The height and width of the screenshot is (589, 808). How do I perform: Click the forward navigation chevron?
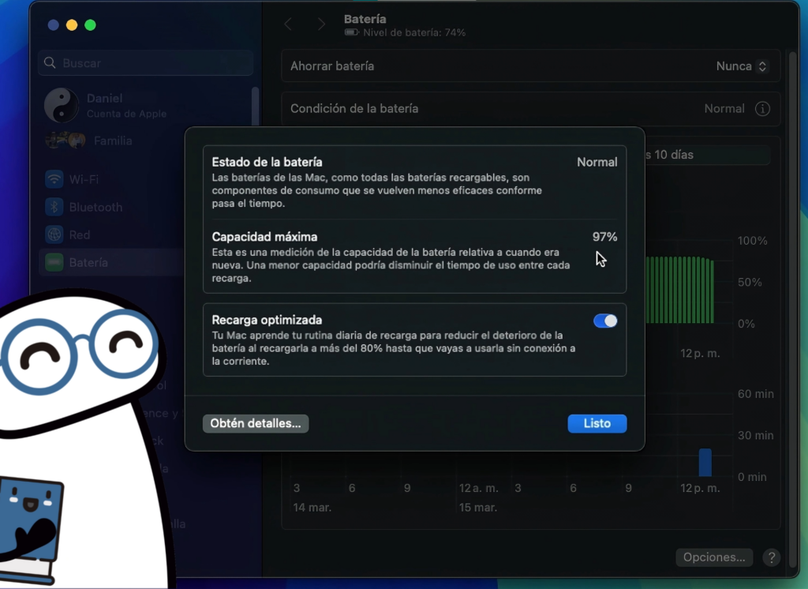[322, 24]
